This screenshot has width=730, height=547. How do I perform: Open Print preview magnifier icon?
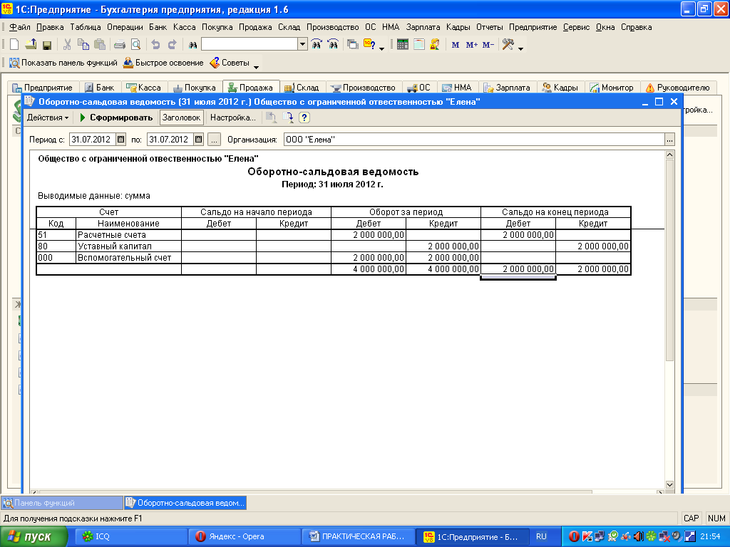pyautogui.click(x=136, y=45)
